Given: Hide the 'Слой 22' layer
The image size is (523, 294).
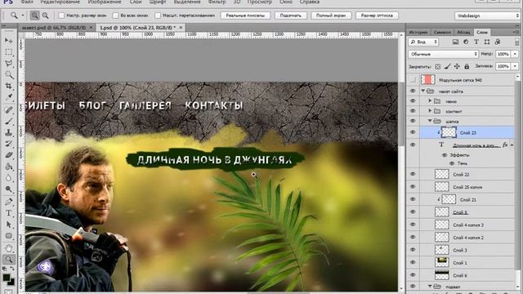Looking at the screenshot, I should coord(413,174).
